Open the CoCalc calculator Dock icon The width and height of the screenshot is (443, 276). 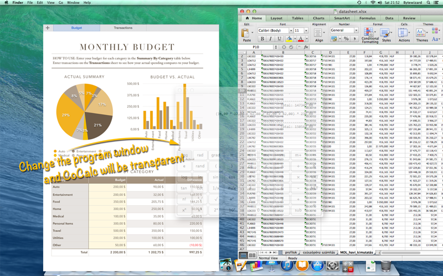click(x=348, y=266)
